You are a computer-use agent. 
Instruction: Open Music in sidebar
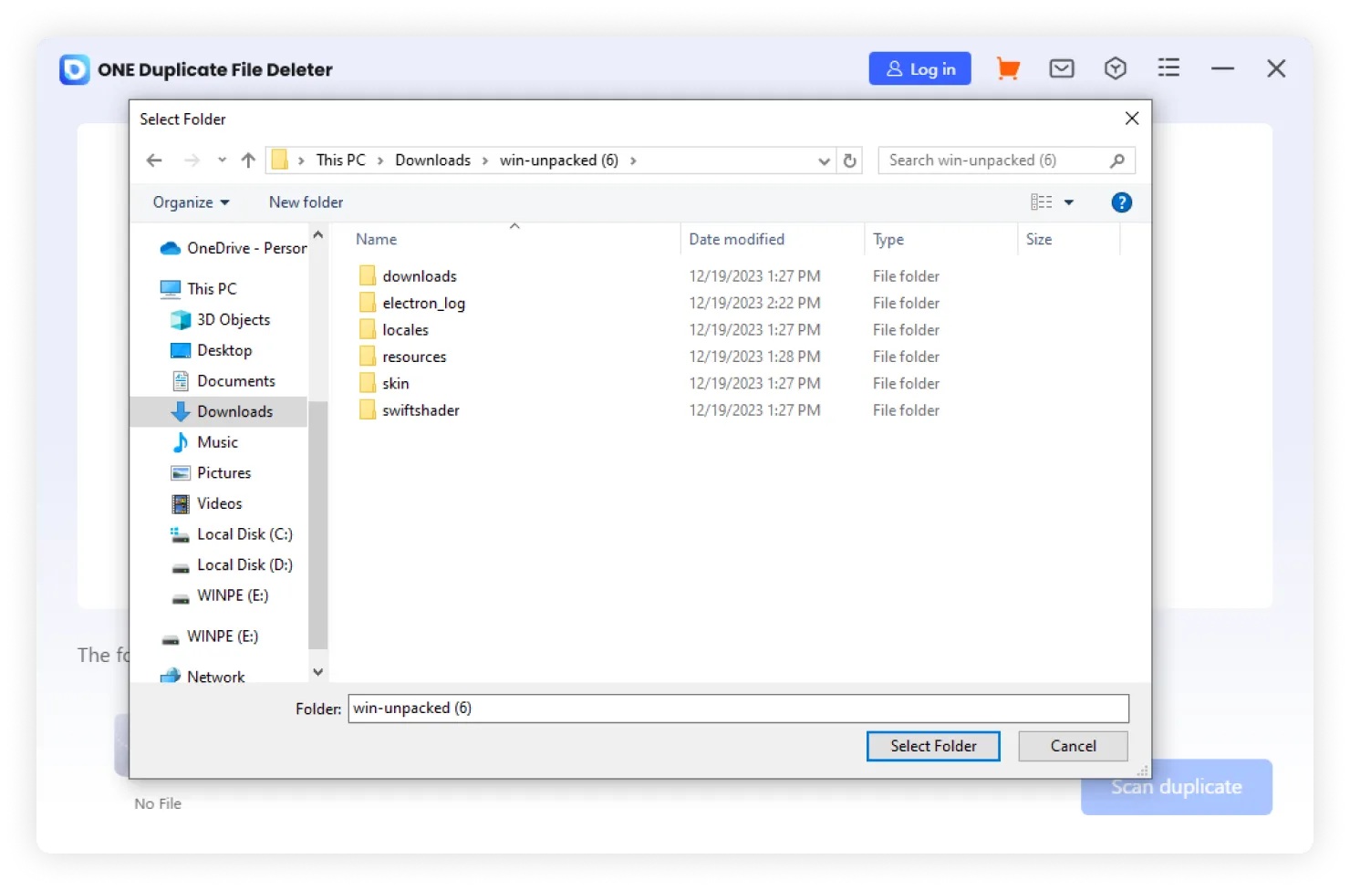click(x=217, y=442)
